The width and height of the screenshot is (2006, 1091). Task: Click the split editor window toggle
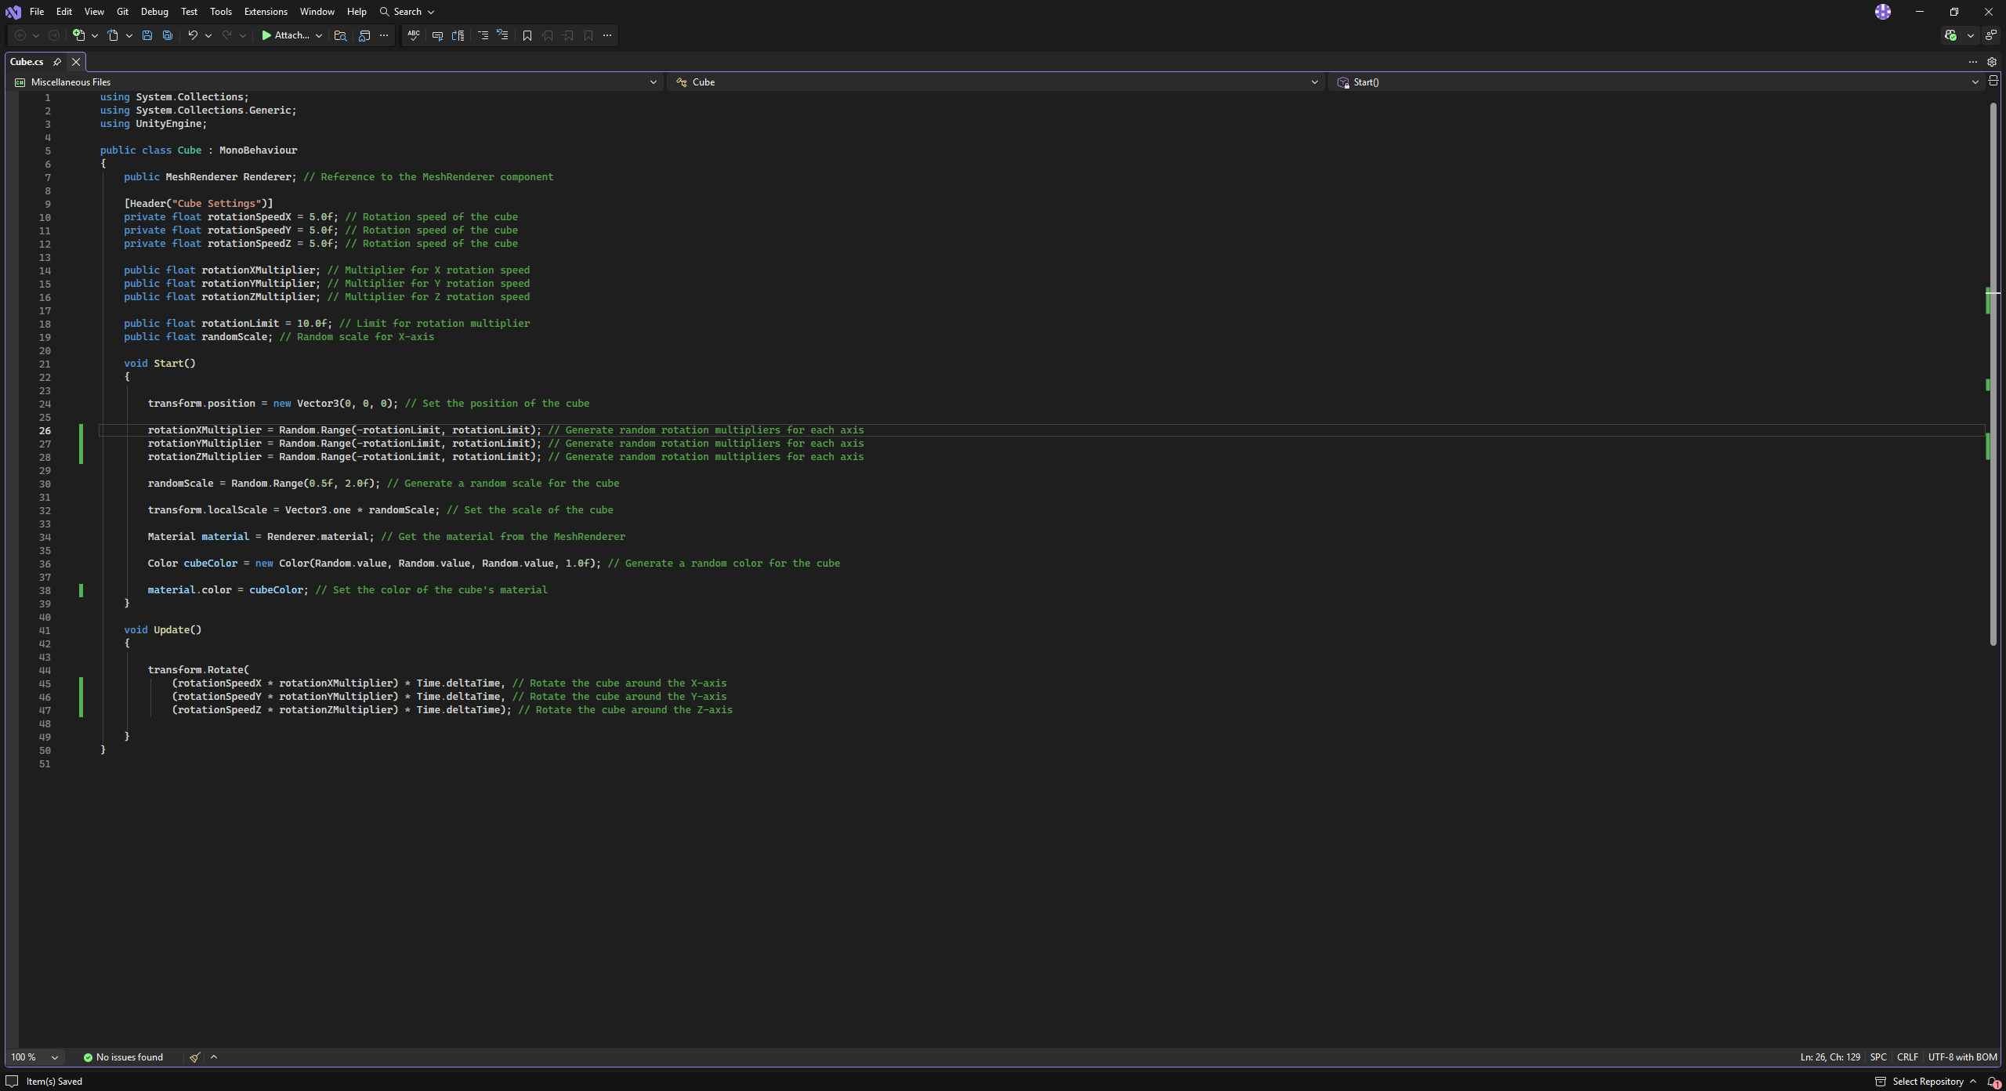click(x=1993, y=81)
